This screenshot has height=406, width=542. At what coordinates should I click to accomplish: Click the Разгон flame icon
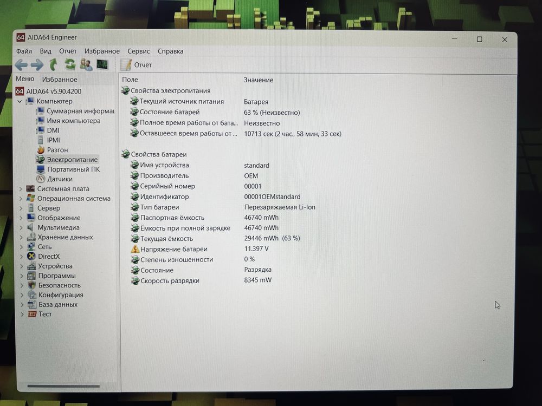pyautogui.click(x=41, y=150)
